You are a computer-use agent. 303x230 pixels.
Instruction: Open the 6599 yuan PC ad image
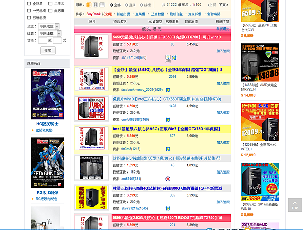coord(260,11)
